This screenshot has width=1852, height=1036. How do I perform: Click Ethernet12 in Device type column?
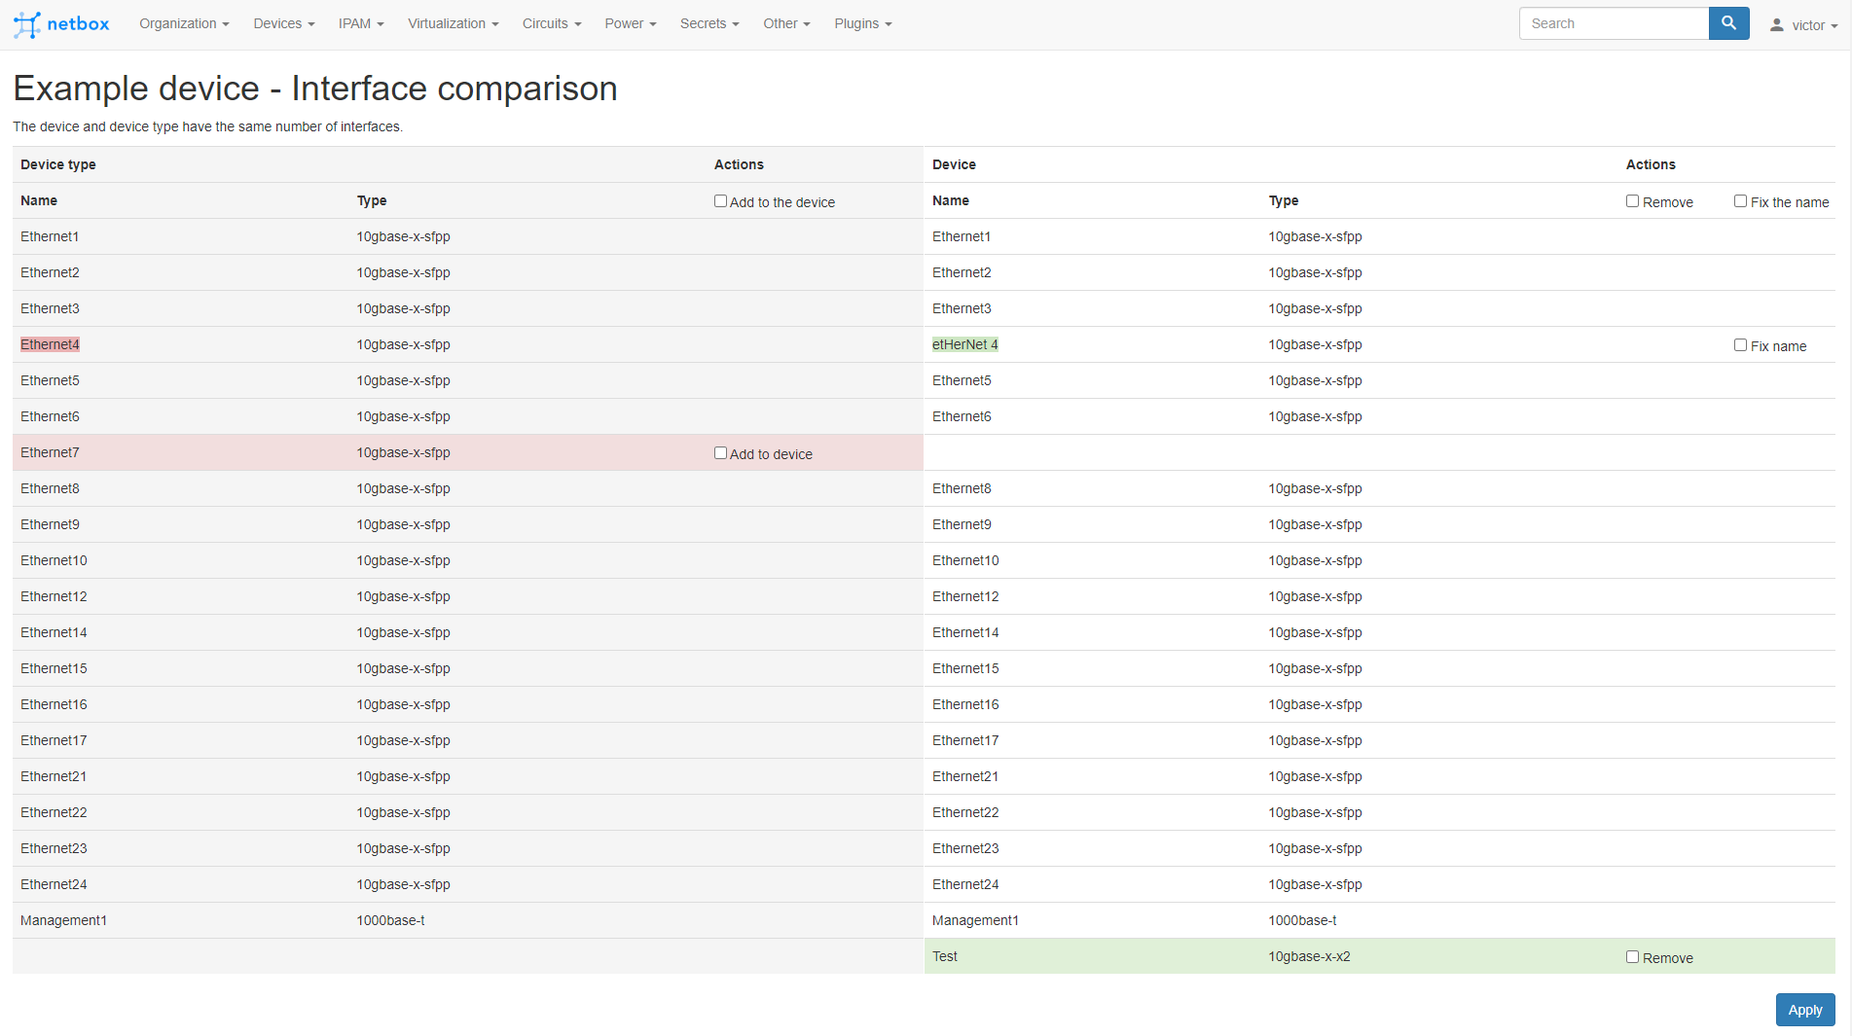[54, 596]
